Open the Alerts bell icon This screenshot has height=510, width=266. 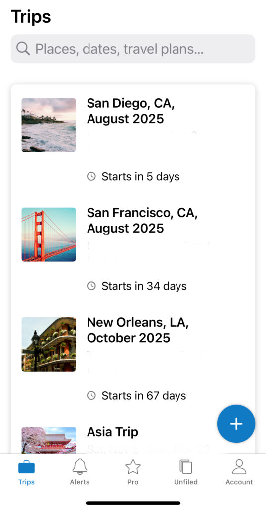click(x=80, y=467)
